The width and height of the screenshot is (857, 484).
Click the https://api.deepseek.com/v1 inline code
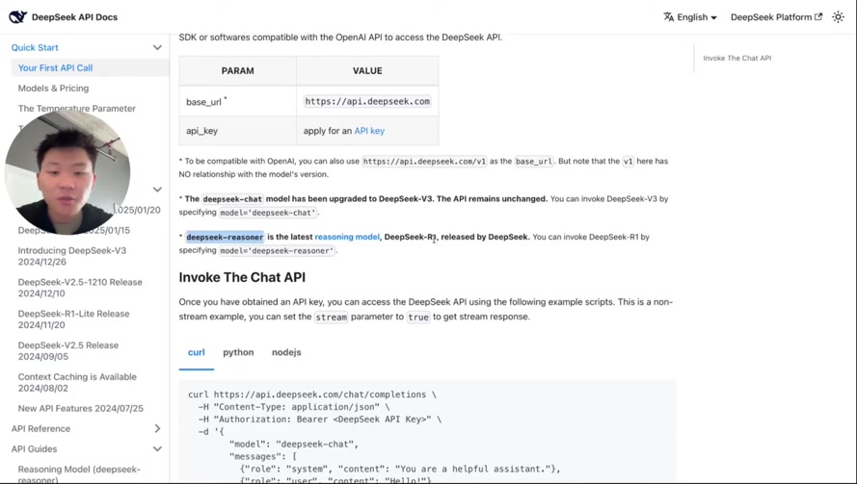point(424,162)
